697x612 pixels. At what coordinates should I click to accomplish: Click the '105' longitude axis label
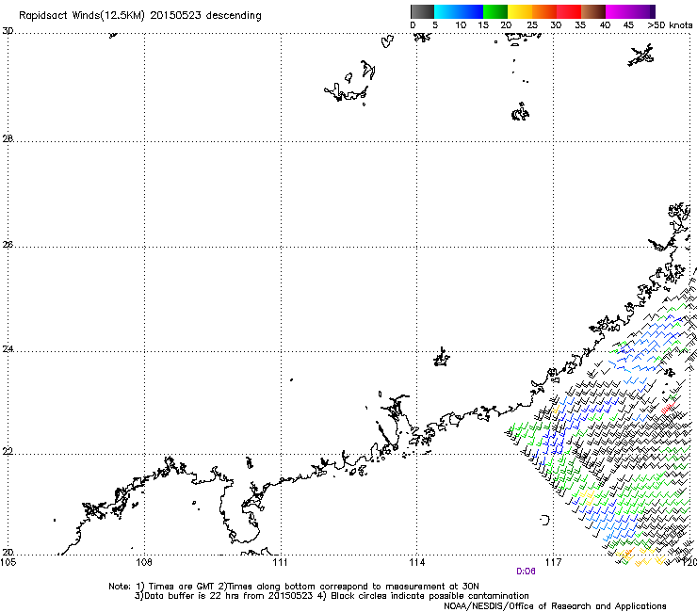point(8,563)
